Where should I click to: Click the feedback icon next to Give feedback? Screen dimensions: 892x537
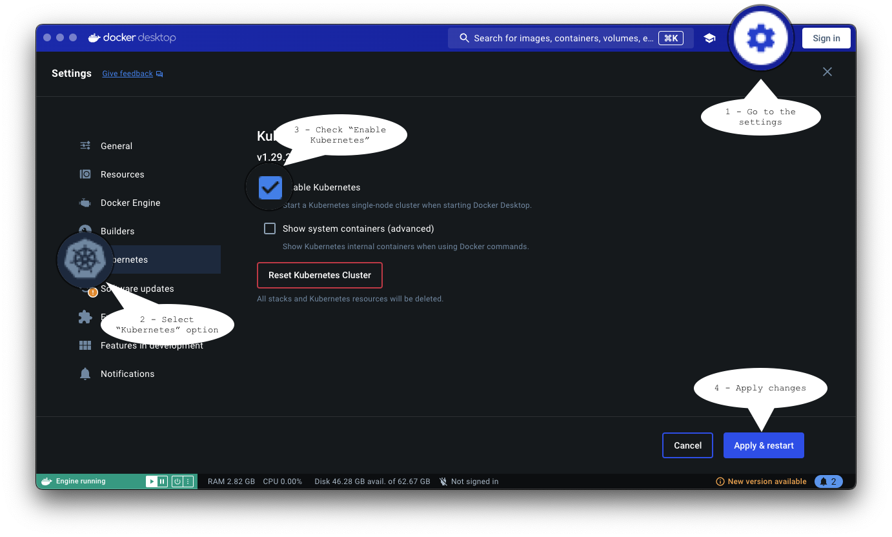(x=159, y=74)
